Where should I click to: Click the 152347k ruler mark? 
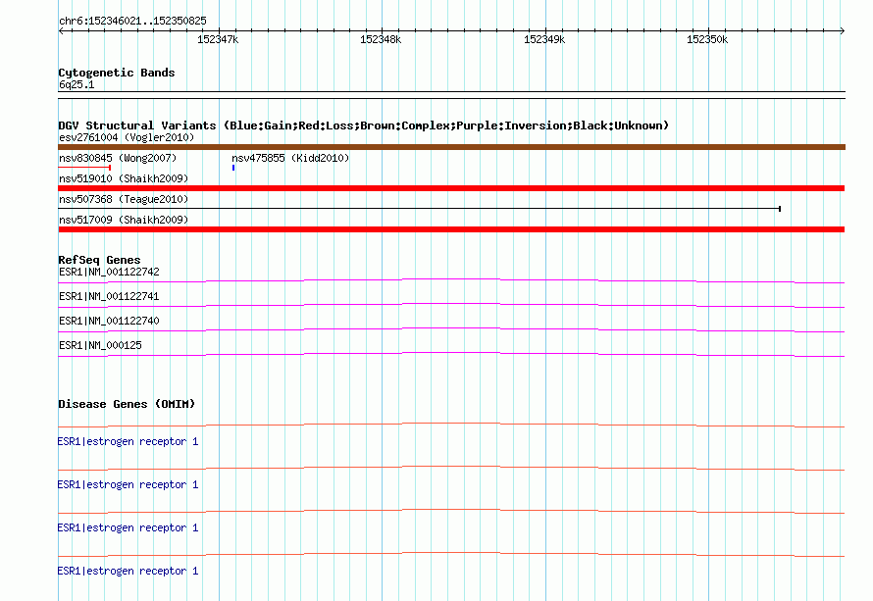point(218,39)
